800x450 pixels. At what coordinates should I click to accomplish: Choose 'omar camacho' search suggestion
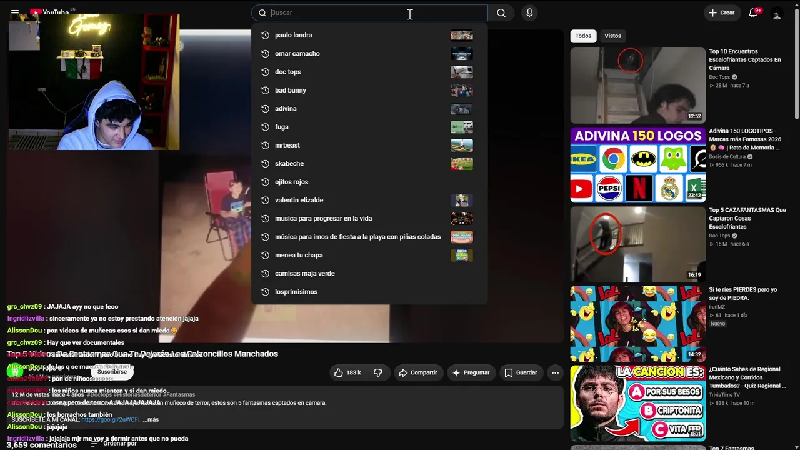coord(369,54)
